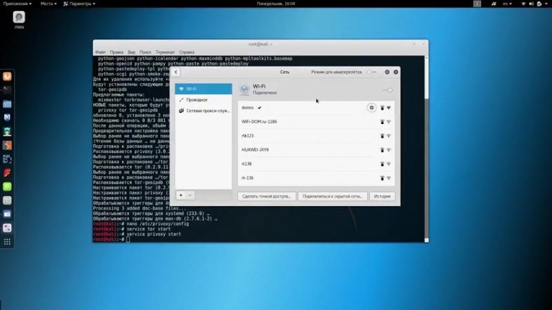Open the en keyboard layout dropdown
Viewport: 552px width, 310px height.
(507, 3)
